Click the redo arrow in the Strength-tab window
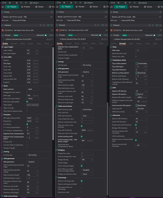The width and height of the screenshot is (163, 198). tap(135, 3)
